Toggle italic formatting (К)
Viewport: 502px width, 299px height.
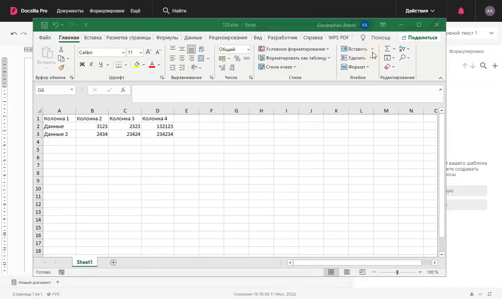coord(91,65)
